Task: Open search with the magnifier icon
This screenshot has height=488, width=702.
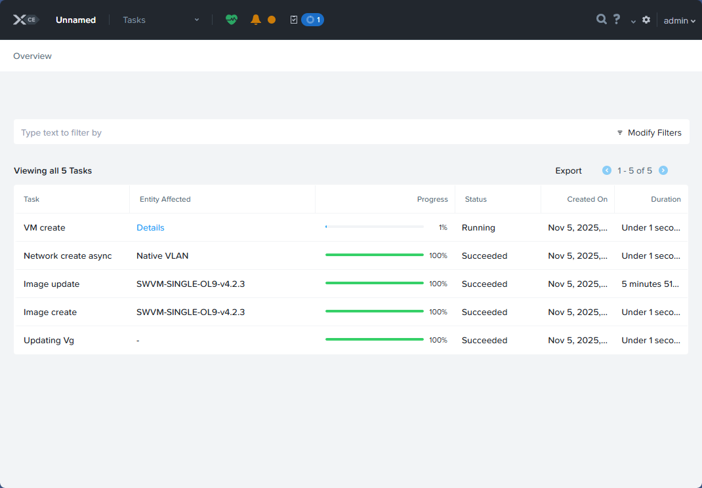Action: [601, 20]
